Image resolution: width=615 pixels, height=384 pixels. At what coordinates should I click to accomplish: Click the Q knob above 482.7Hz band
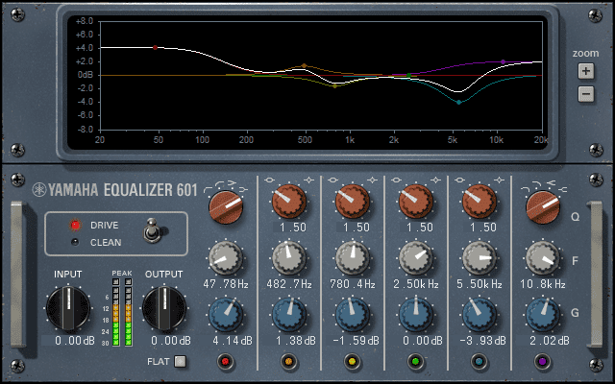tap(289, 202)
